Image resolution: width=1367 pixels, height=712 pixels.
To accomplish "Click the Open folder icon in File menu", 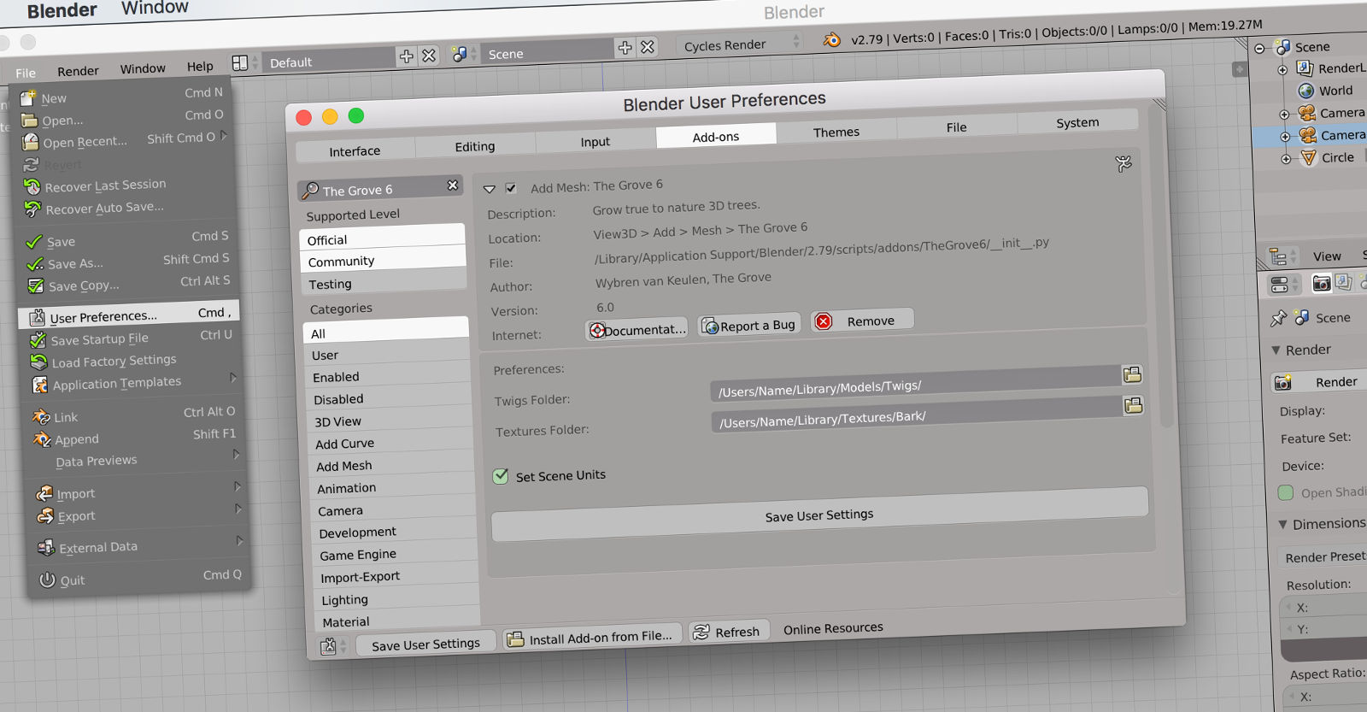I will [x=29, y=121].
